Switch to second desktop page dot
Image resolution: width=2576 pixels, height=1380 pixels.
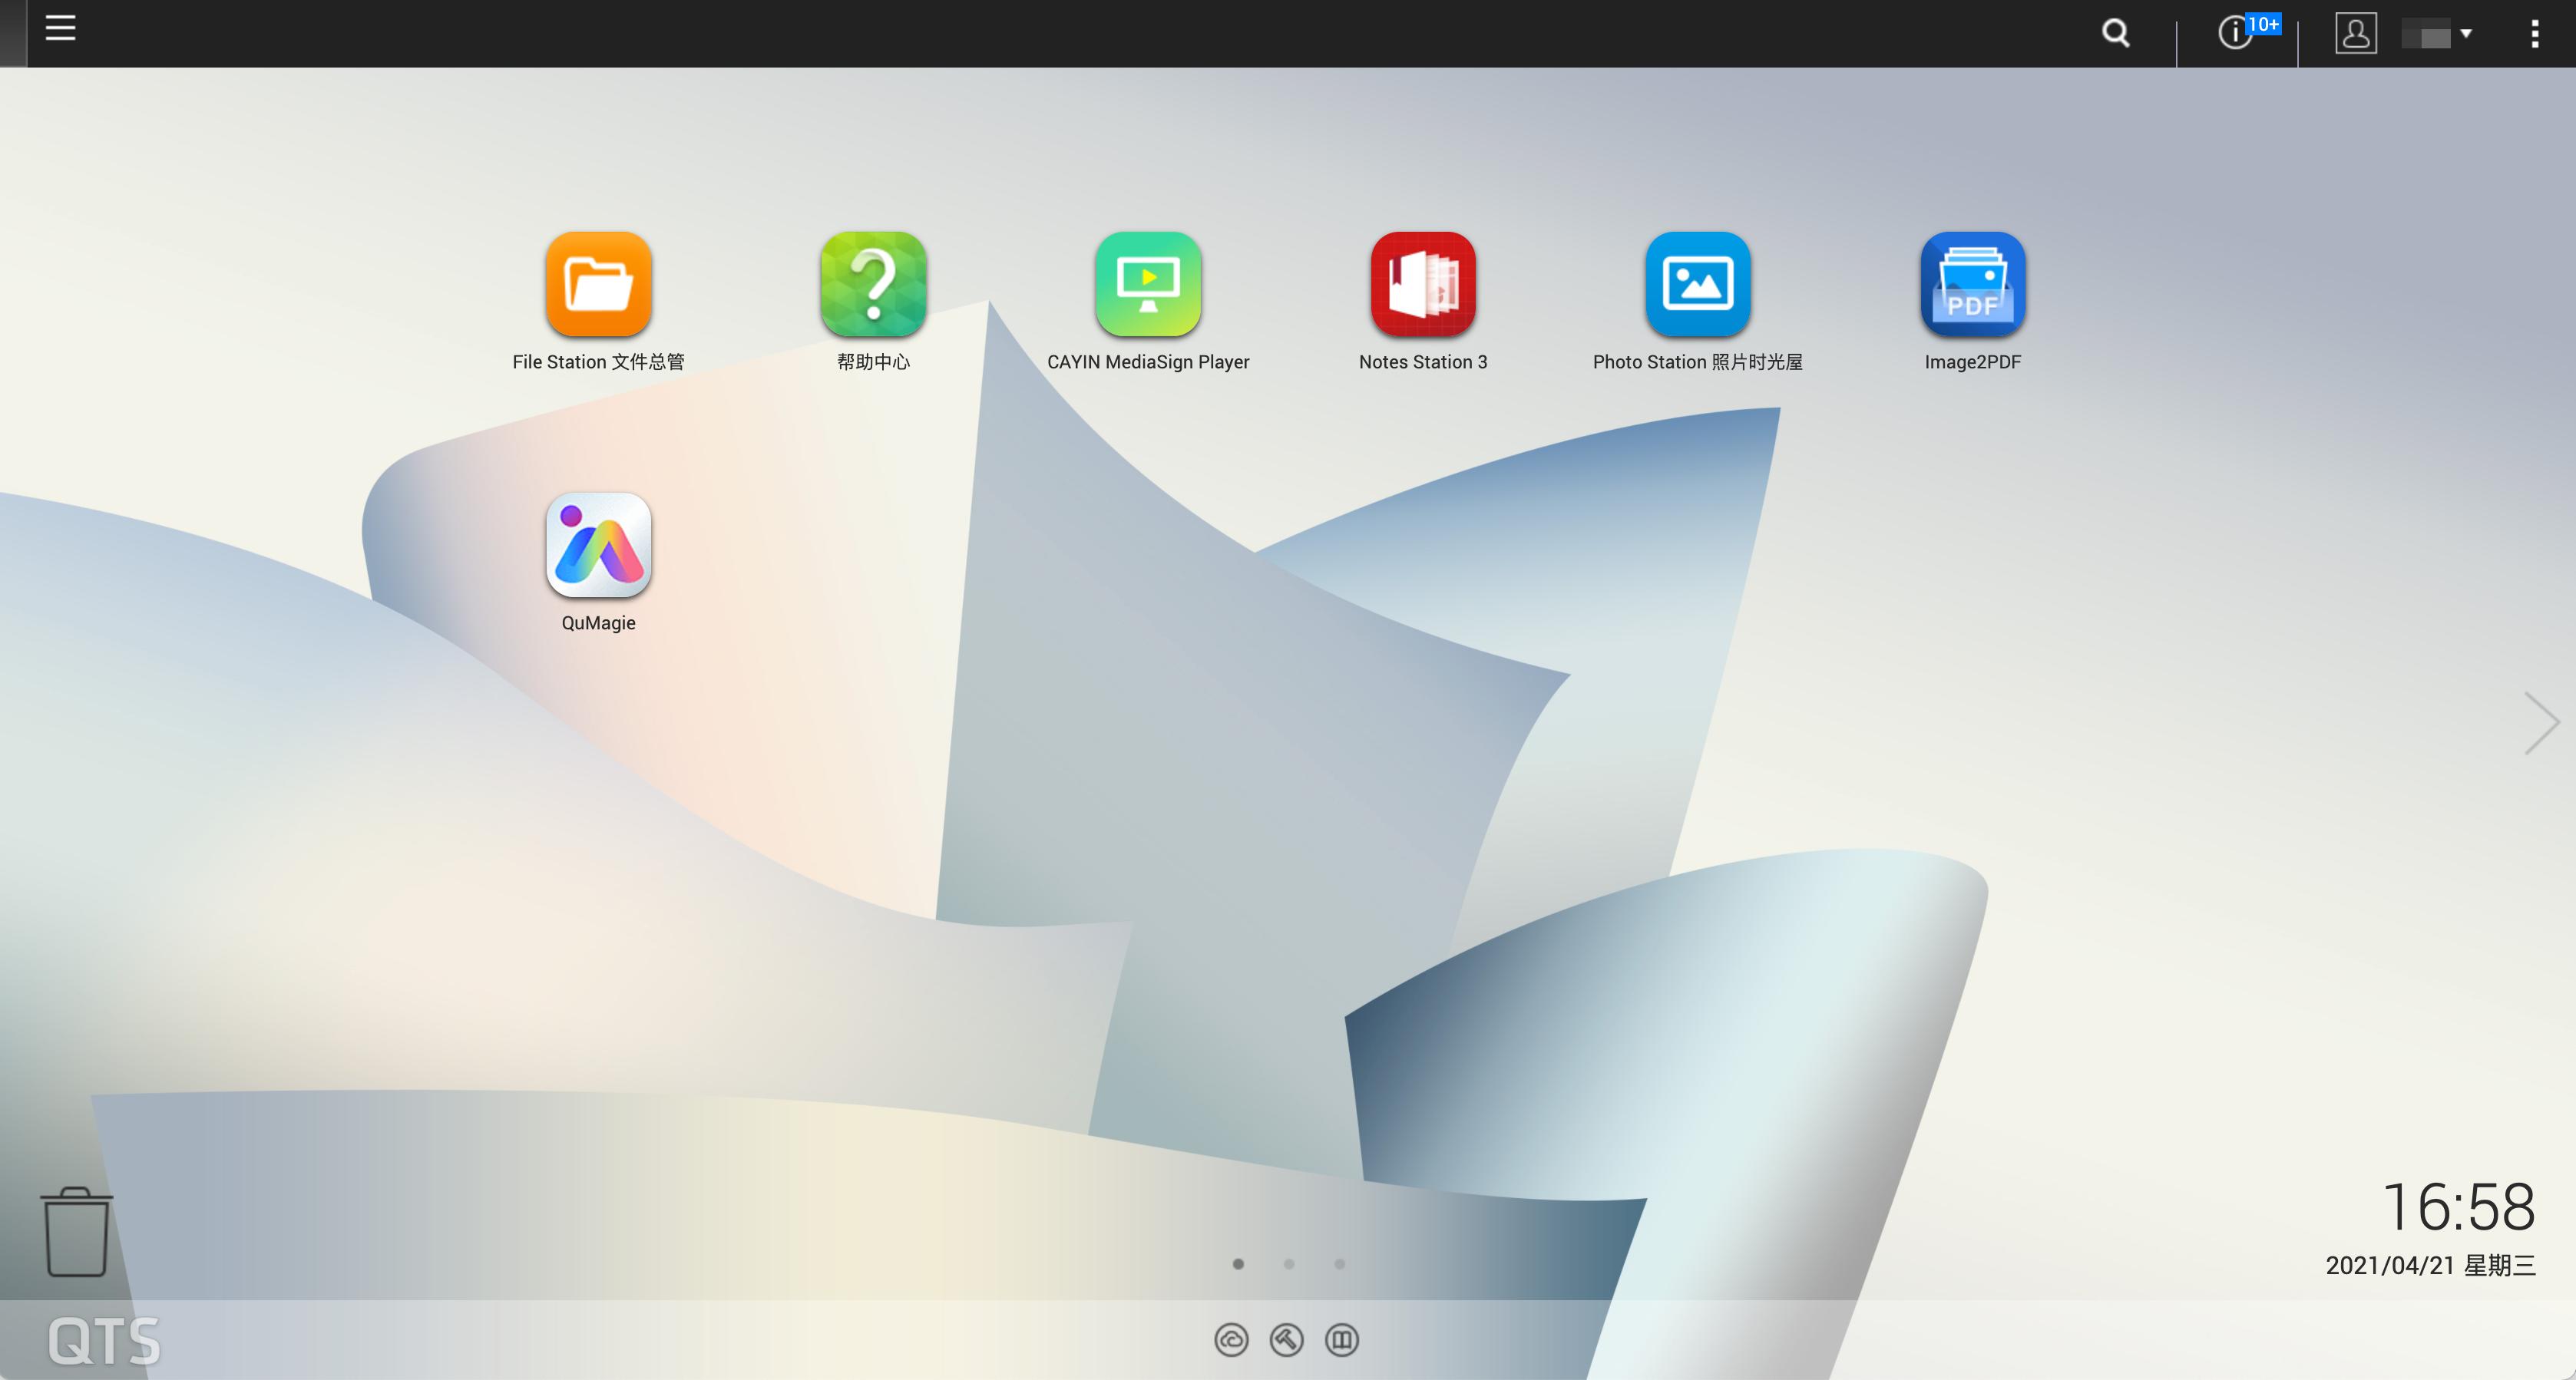(1289, 1264)
